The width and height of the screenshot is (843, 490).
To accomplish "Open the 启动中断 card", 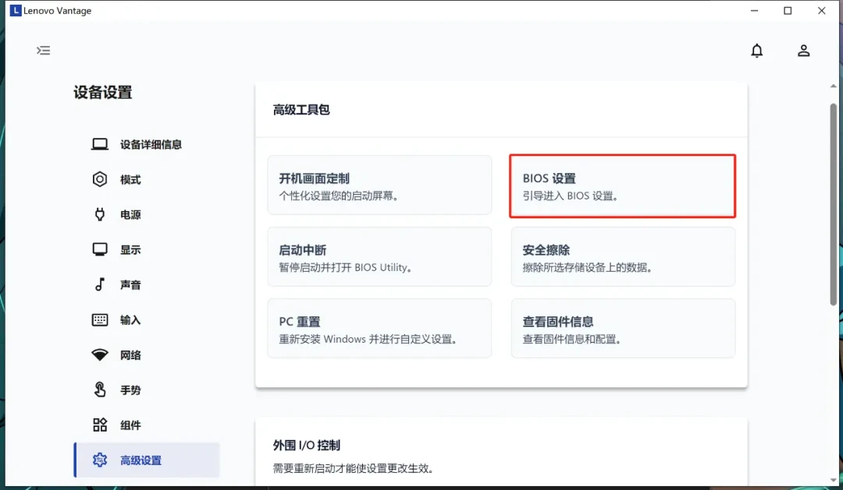I will pyautogui.click(x=379, y=256).
